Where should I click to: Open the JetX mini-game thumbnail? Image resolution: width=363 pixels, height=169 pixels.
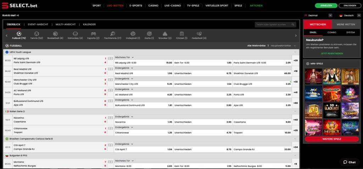click(x=313, y=93)
